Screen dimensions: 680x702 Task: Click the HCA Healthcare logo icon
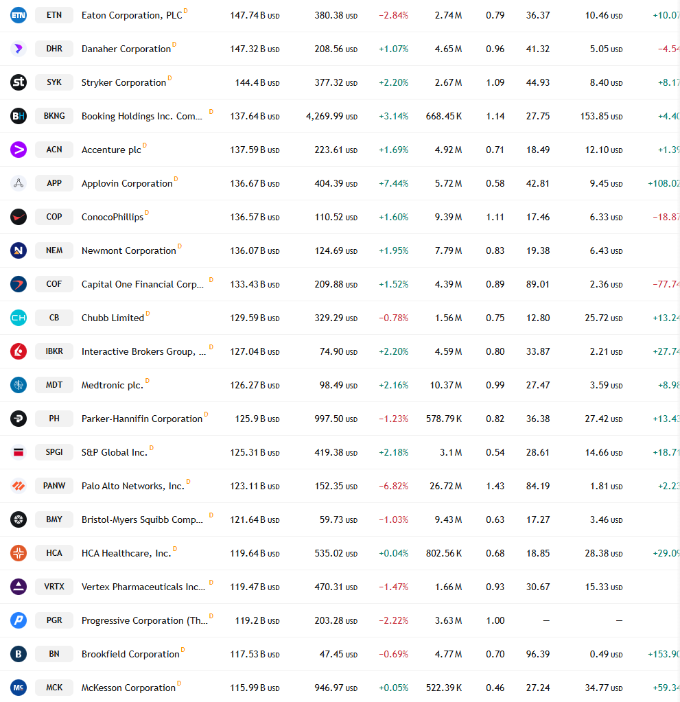19,553
